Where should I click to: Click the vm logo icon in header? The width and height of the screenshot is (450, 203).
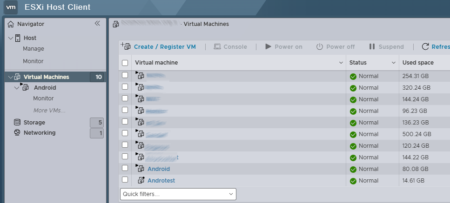11,7
